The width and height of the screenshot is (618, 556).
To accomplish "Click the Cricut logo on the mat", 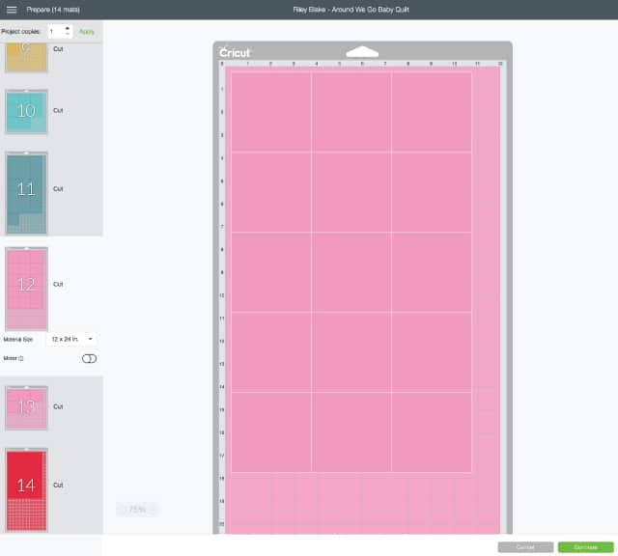I will 235,53.
